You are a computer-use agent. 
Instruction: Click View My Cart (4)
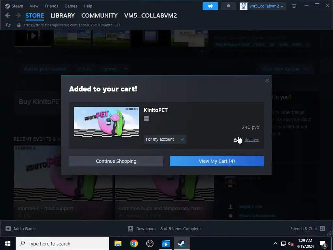pos(217,161)
